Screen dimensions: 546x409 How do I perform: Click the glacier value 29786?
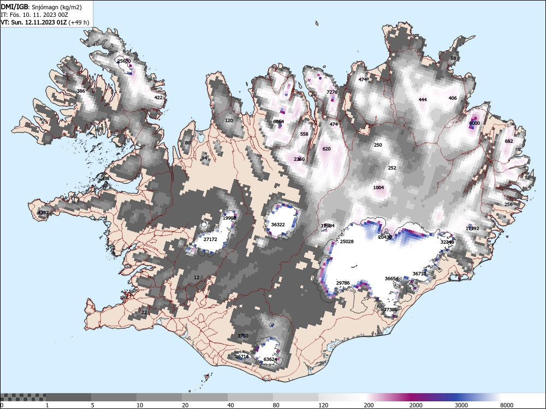[343, 283]
